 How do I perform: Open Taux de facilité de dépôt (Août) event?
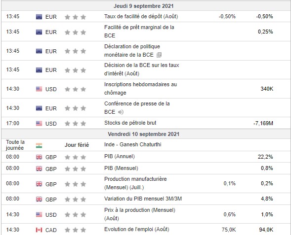point(141,16)
